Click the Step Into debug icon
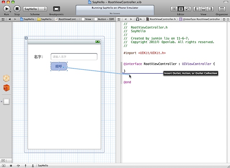Image resolution: width=230 pixels, height=168 pixels. click(x=26, y=165)
